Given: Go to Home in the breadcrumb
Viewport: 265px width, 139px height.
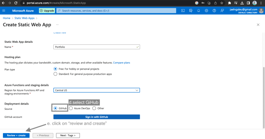Looking at the screenshot, I should click(7, 18).
